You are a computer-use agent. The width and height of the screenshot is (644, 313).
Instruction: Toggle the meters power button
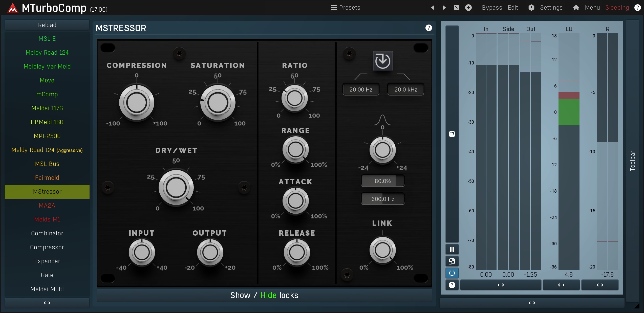[452, 273]
